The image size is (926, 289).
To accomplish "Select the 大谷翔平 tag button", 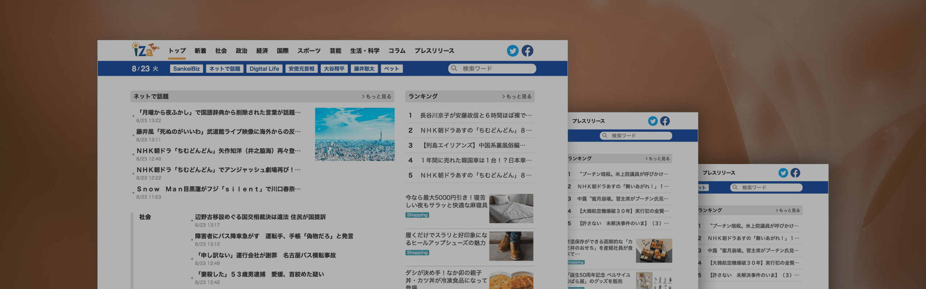I will (334, 69).
